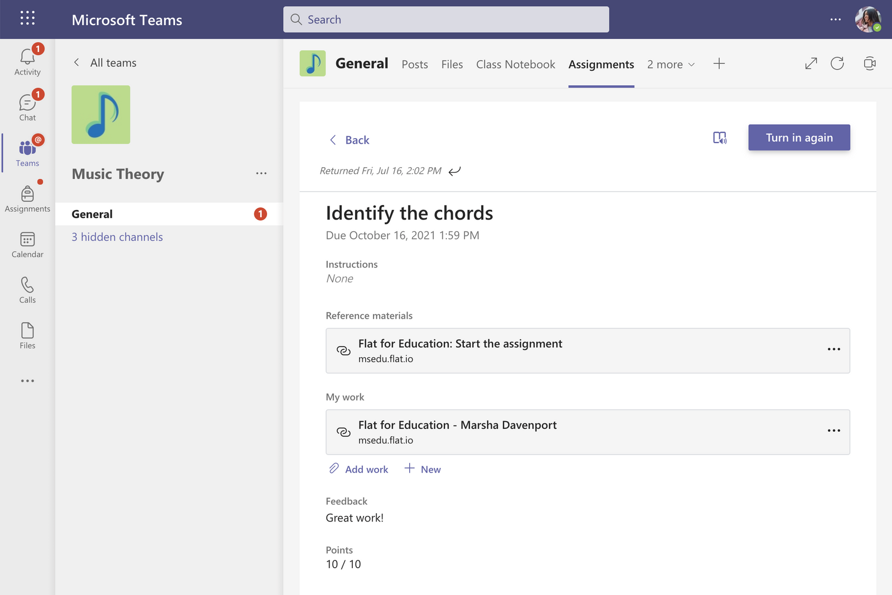The height and width of the screenshot is (595, 892).
Task: Switch to the Class Notebook tab
Action: click(515, 64)
